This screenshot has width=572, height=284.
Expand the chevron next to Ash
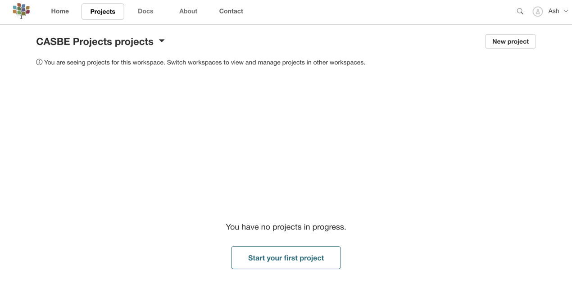point(566,11)
